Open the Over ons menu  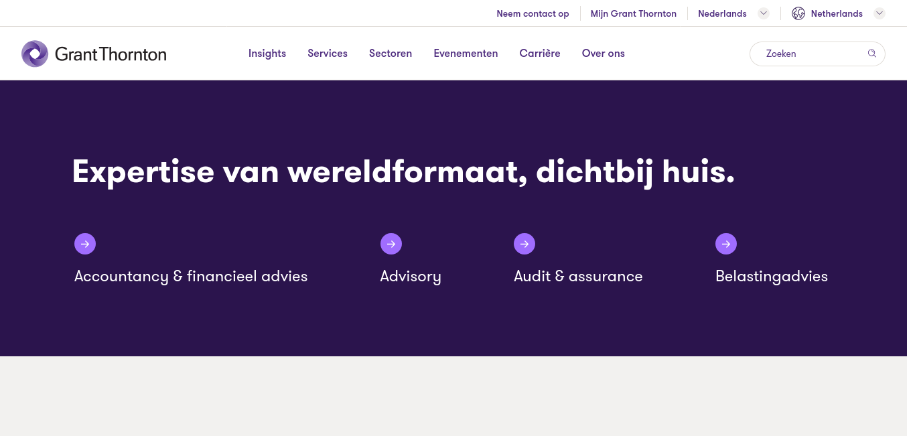tap(604, 54)
